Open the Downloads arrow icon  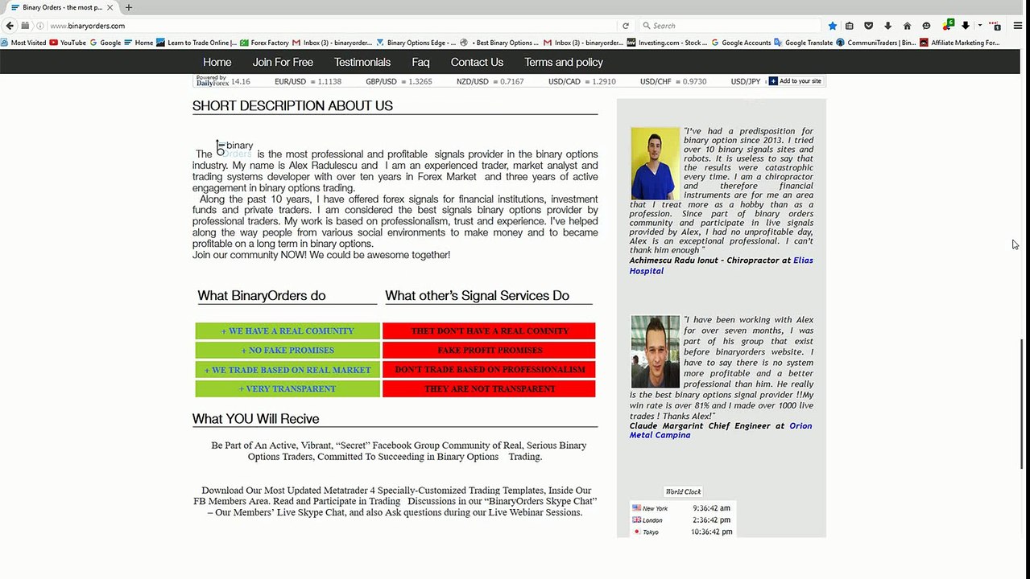[887, 26]
